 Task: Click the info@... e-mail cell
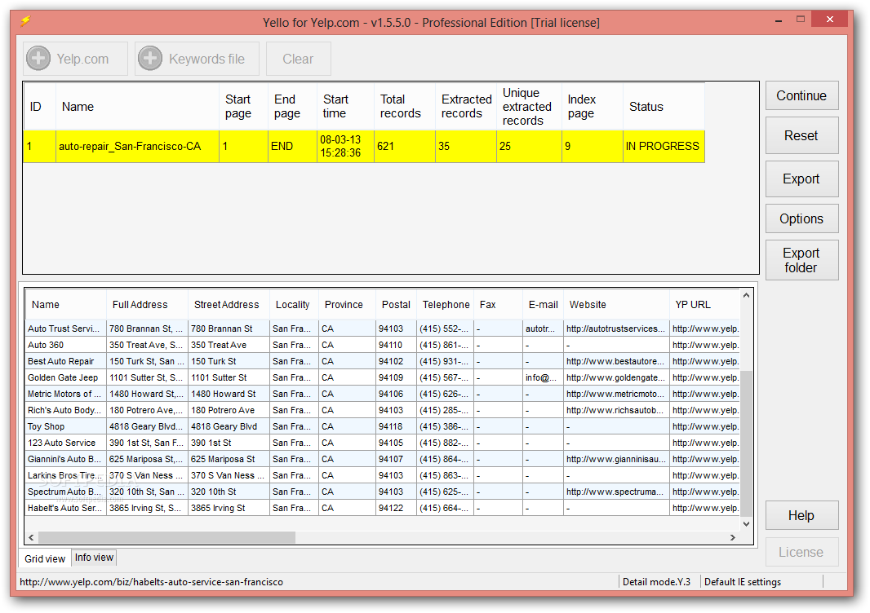click(x=543, y=377)
